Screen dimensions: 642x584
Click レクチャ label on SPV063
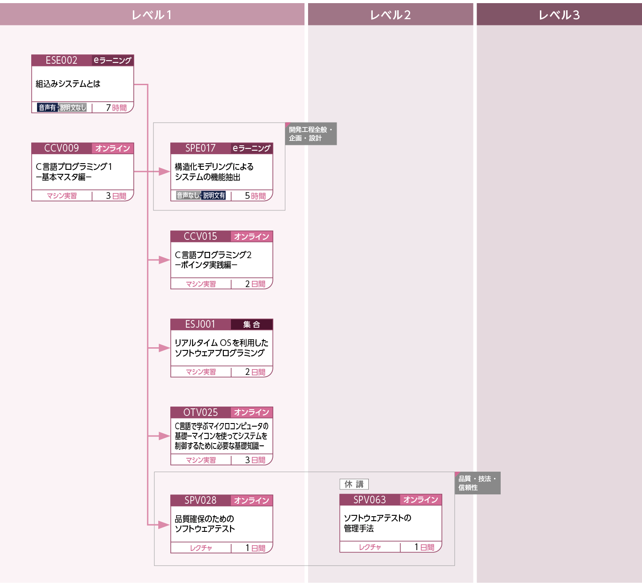[370, 547]
